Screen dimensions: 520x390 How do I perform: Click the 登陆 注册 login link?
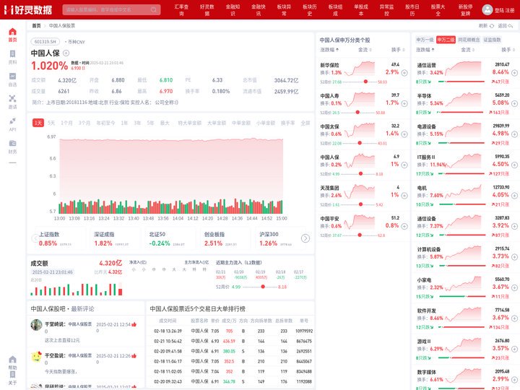(x=504, y=10)
